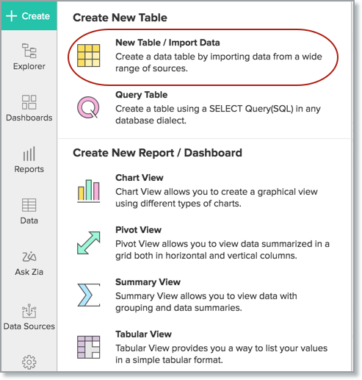
Task: Select Chart View title text
Action: click(140, 178)
